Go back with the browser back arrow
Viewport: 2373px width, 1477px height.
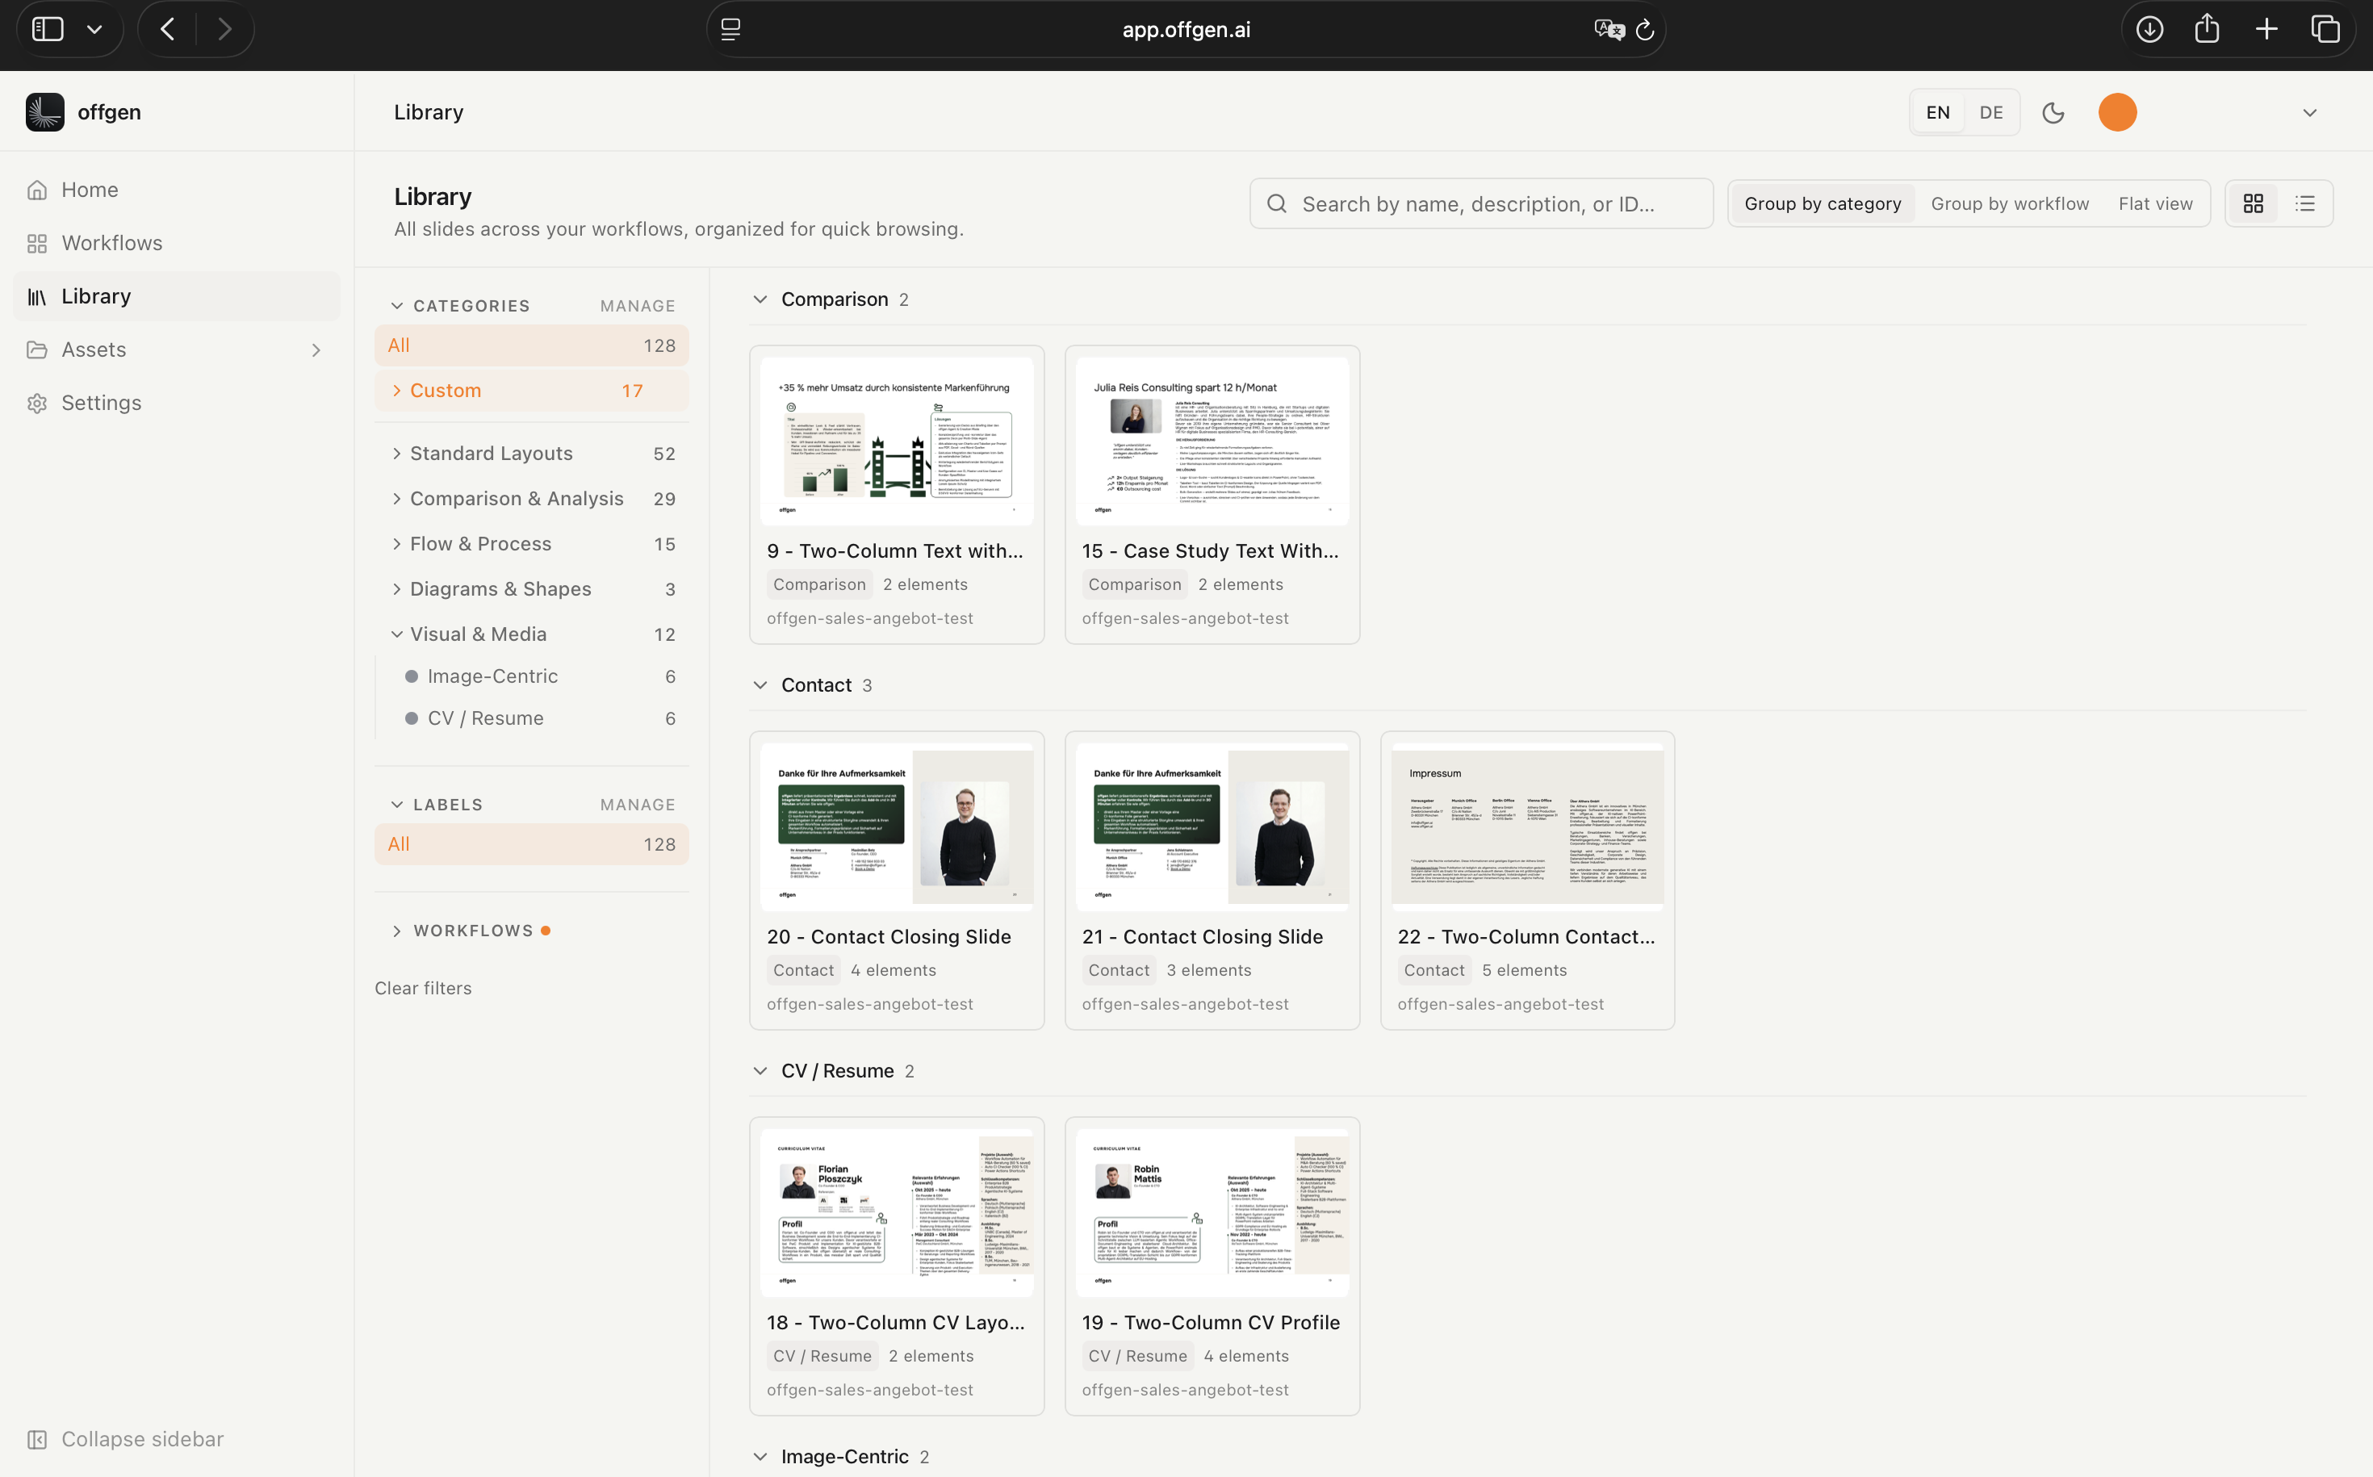click(168, 29)
